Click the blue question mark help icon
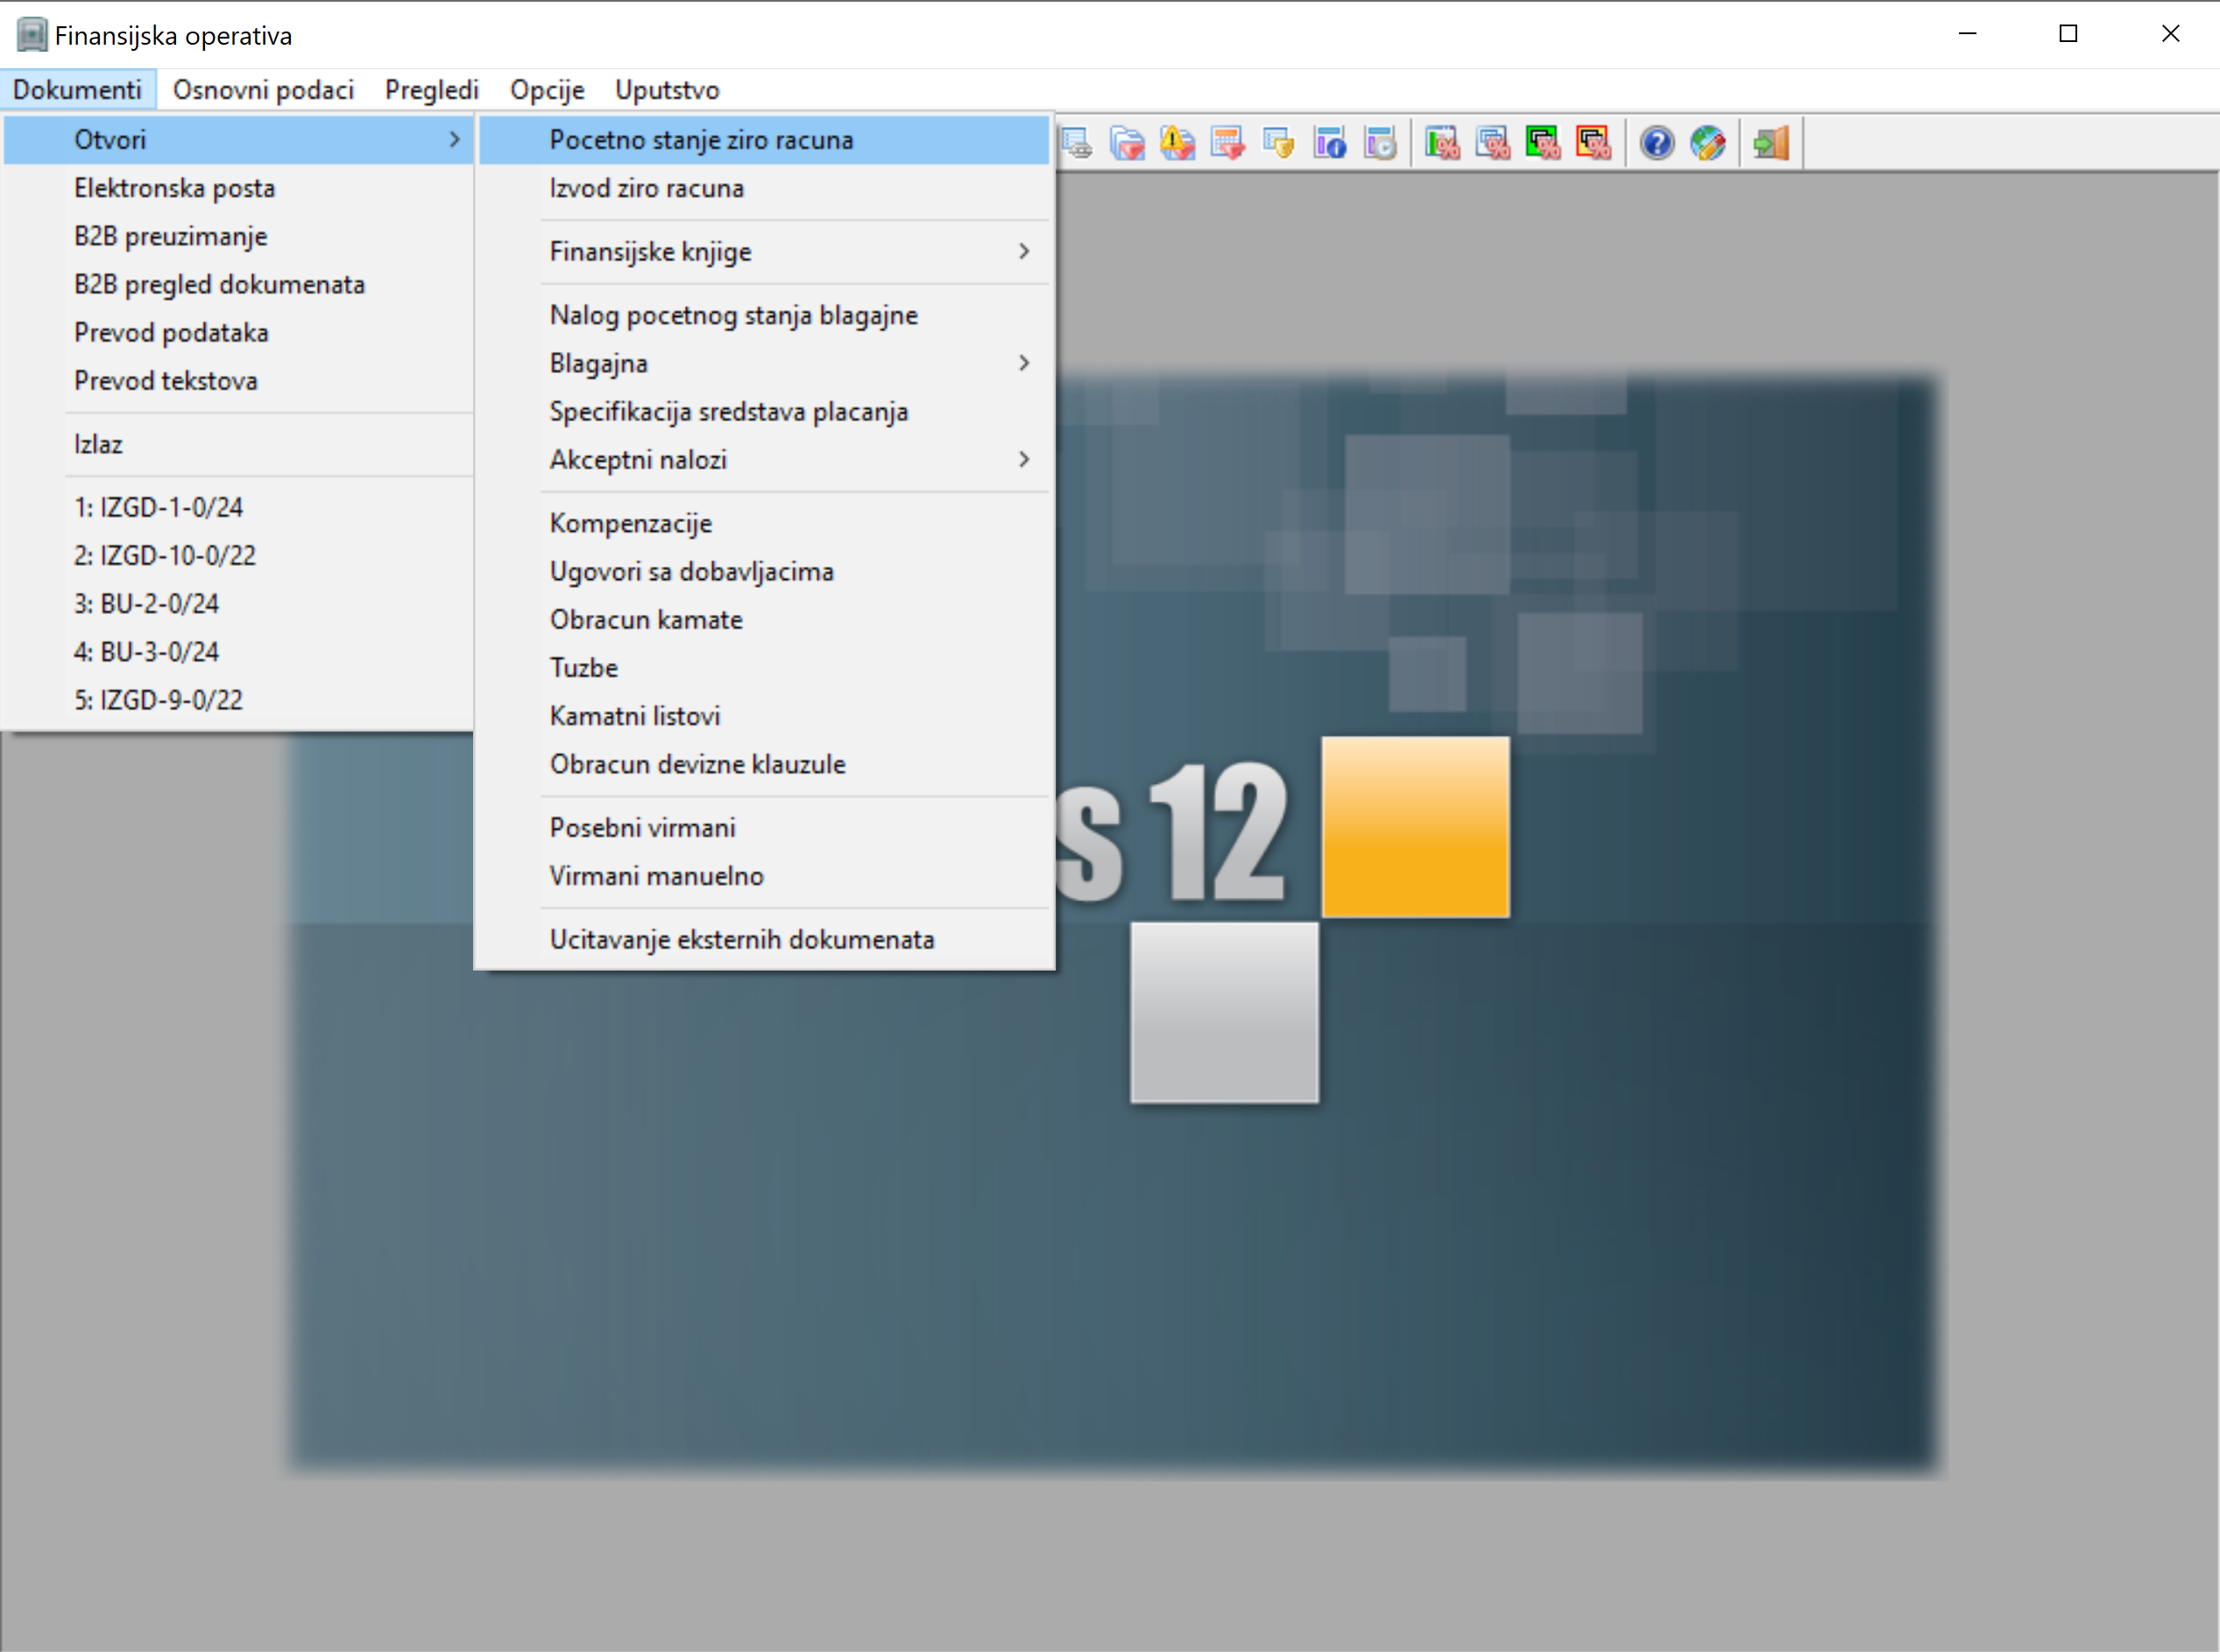 pos(1656,144)
